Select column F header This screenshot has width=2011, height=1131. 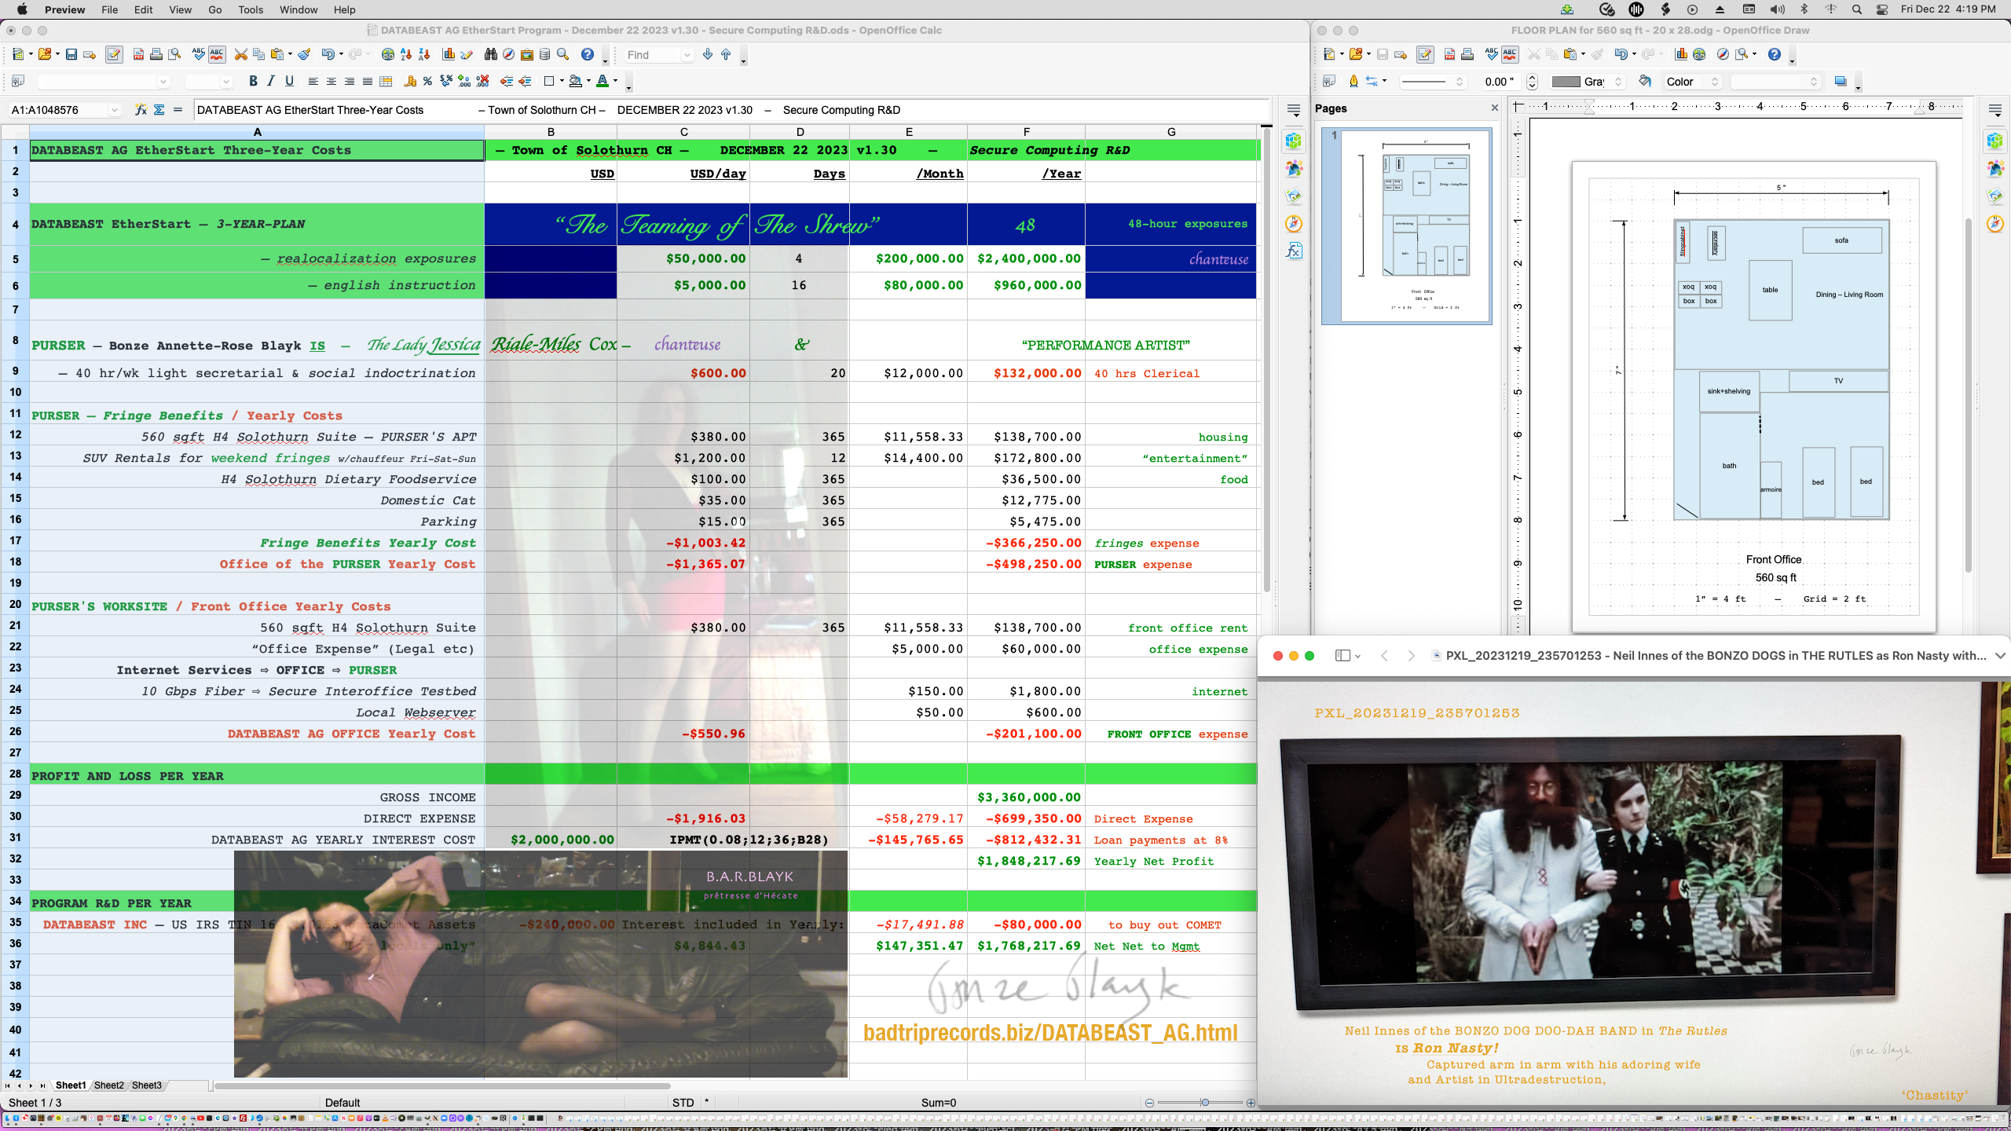click(x=1026, y=132)
